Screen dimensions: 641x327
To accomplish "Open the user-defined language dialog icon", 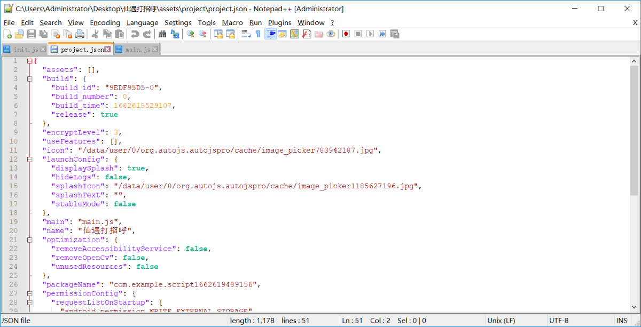I will pos(282,34).
